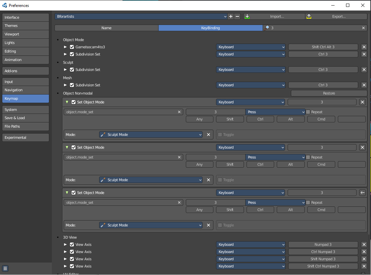Add a new keymap preset with plus icon

(x=231, y=16)
